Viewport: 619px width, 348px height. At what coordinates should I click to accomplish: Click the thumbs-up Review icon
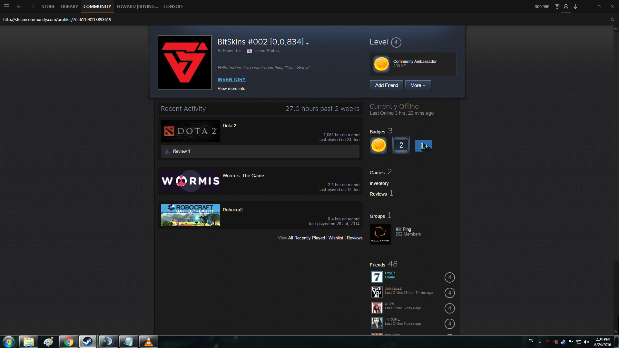[x=167, y=151]
